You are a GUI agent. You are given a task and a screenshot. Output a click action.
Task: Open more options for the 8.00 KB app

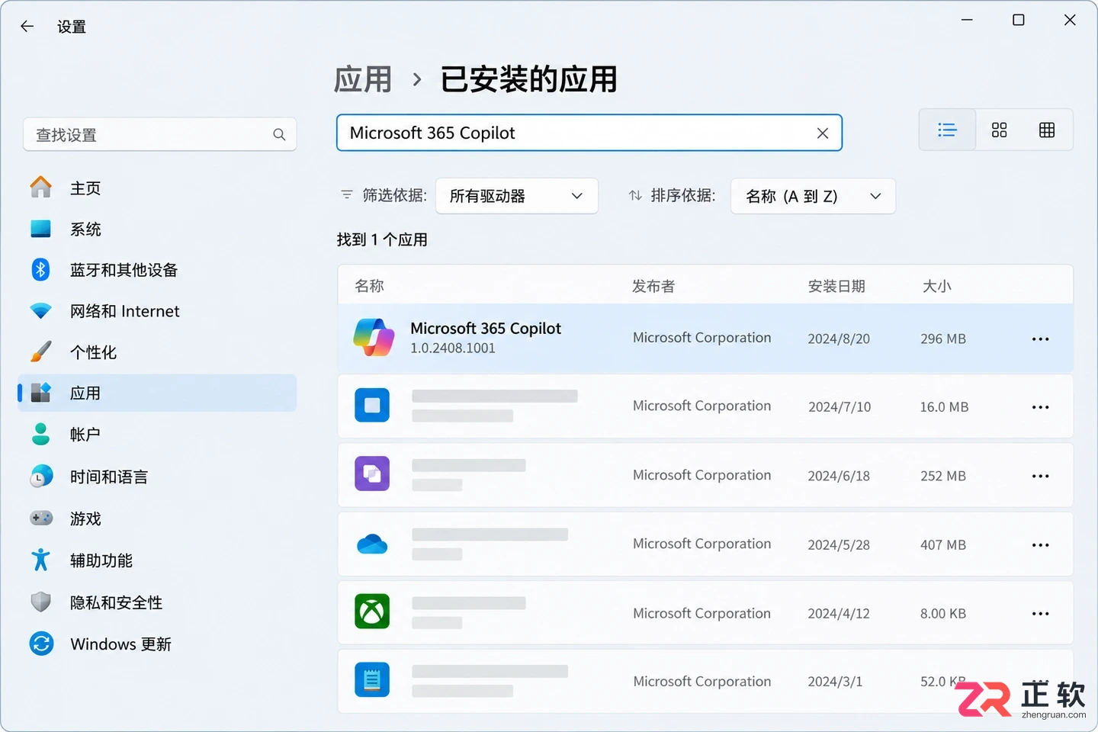[1041, 613]
